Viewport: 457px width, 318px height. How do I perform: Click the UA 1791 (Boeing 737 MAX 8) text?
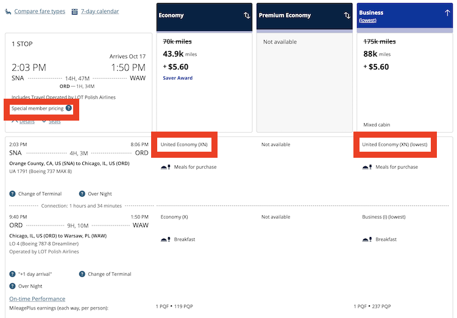click(40, 171)
